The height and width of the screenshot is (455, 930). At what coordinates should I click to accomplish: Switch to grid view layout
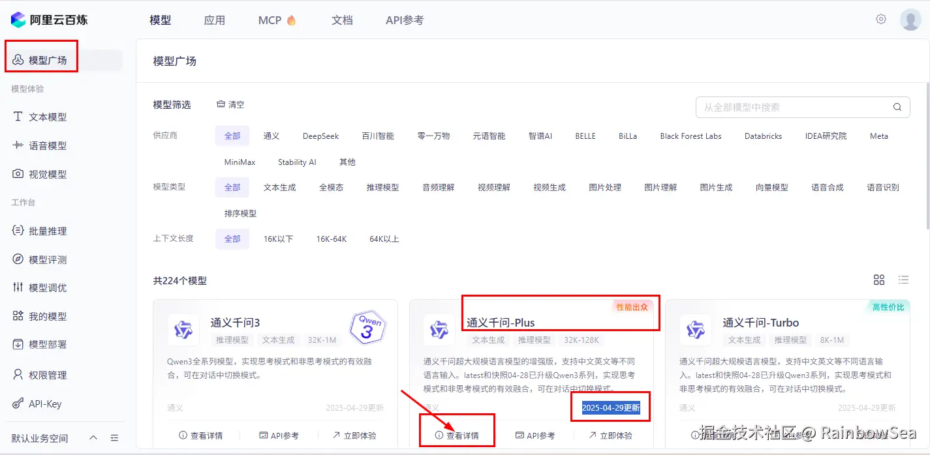[879, 280]
